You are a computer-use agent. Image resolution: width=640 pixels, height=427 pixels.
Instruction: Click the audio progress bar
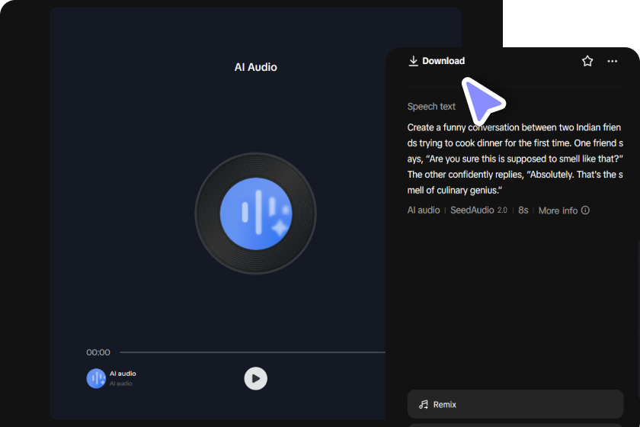click(x=252, y=352)
